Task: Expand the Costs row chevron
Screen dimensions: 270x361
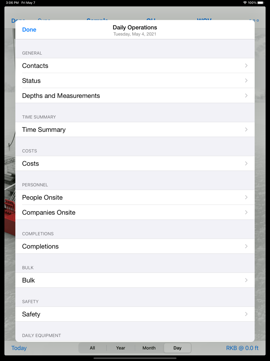Action: (x=246, y=163)
